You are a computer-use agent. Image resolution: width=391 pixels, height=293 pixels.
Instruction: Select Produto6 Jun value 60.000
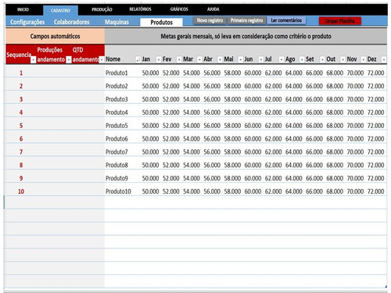(253, 138)
